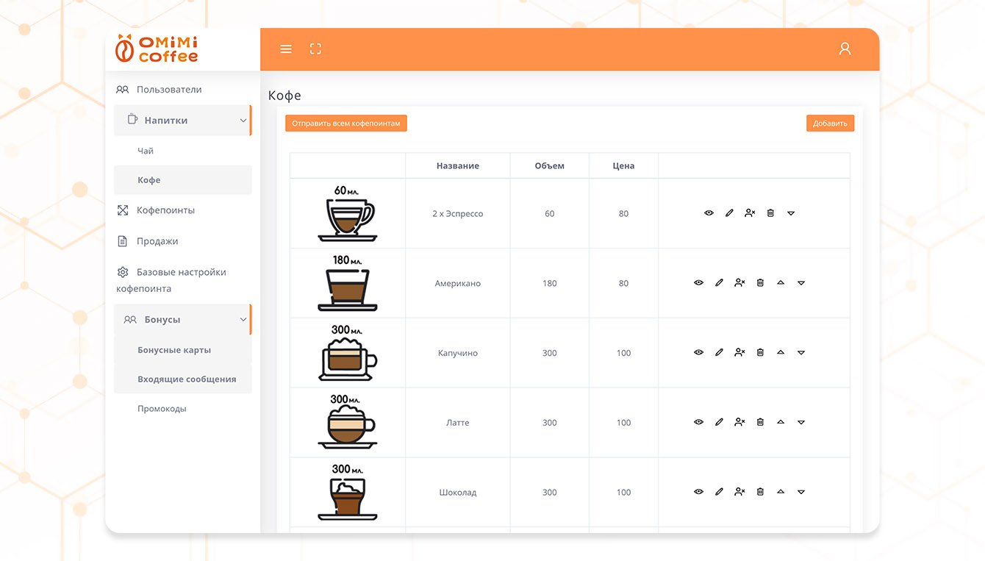The height and width of the screenshot is (561, 985).
Task: Move Латте up in the list
Action: tap(781, 423)
